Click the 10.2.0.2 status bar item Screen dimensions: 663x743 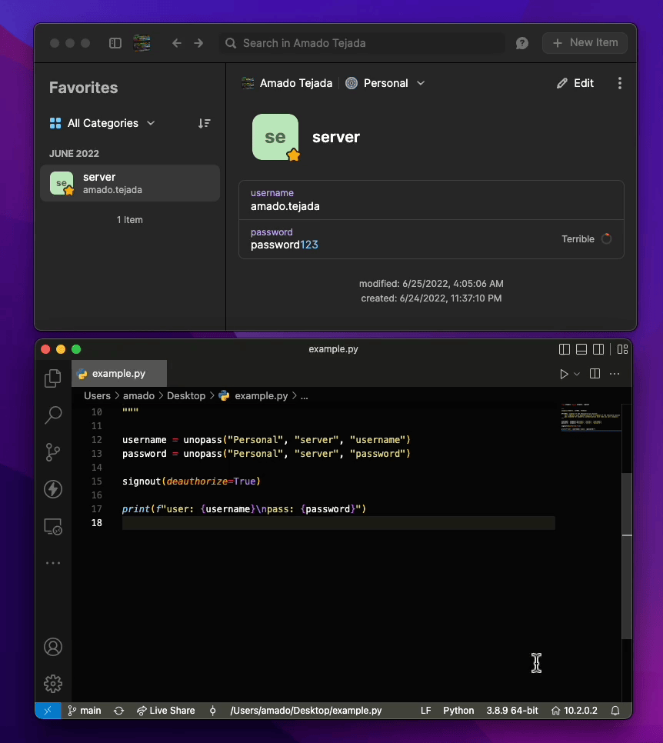(x=575, y=710)
